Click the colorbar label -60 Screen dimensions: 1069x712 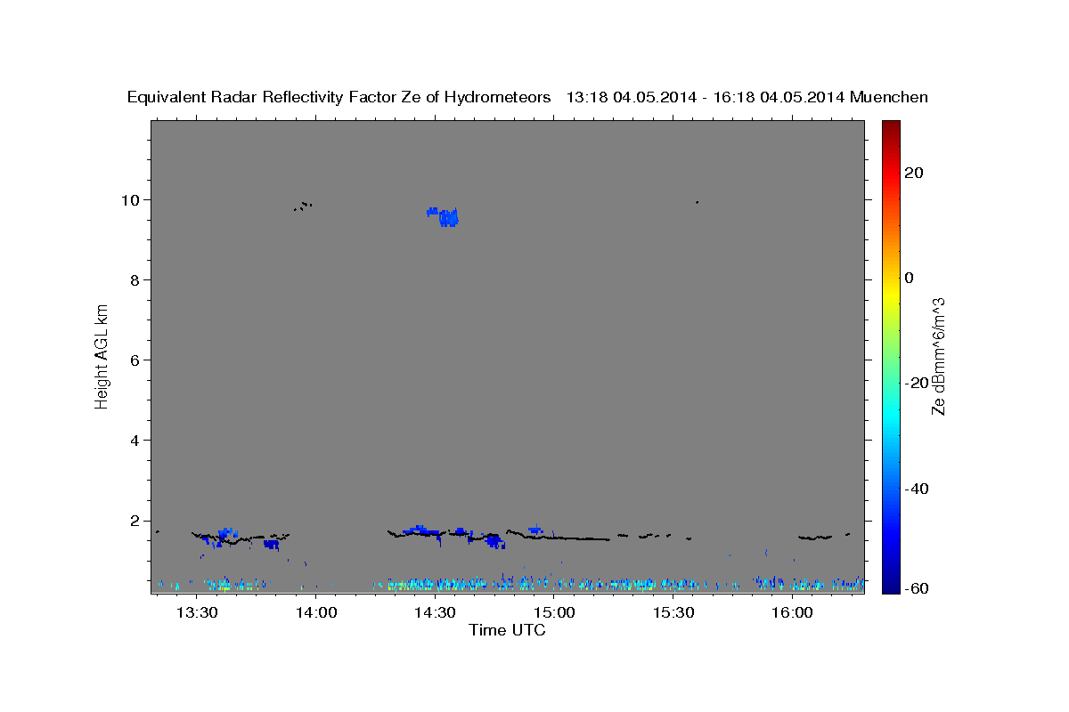tap(917, 588)
